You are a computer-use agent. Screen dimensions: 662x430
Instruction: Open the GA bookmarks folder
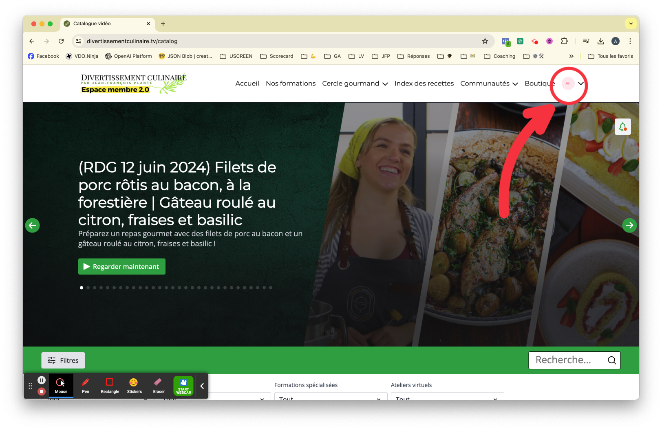[333, 56]
